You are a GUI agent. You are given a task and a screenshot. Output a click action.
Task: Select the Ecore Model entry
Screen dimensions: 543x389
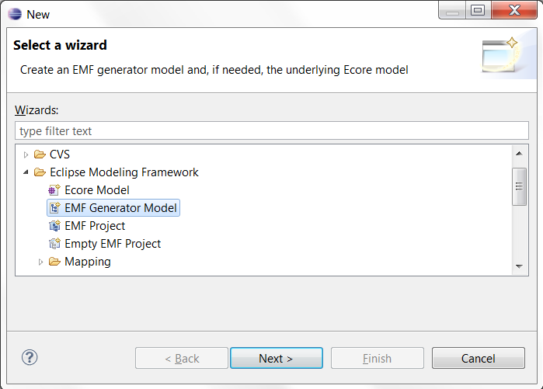96,190
